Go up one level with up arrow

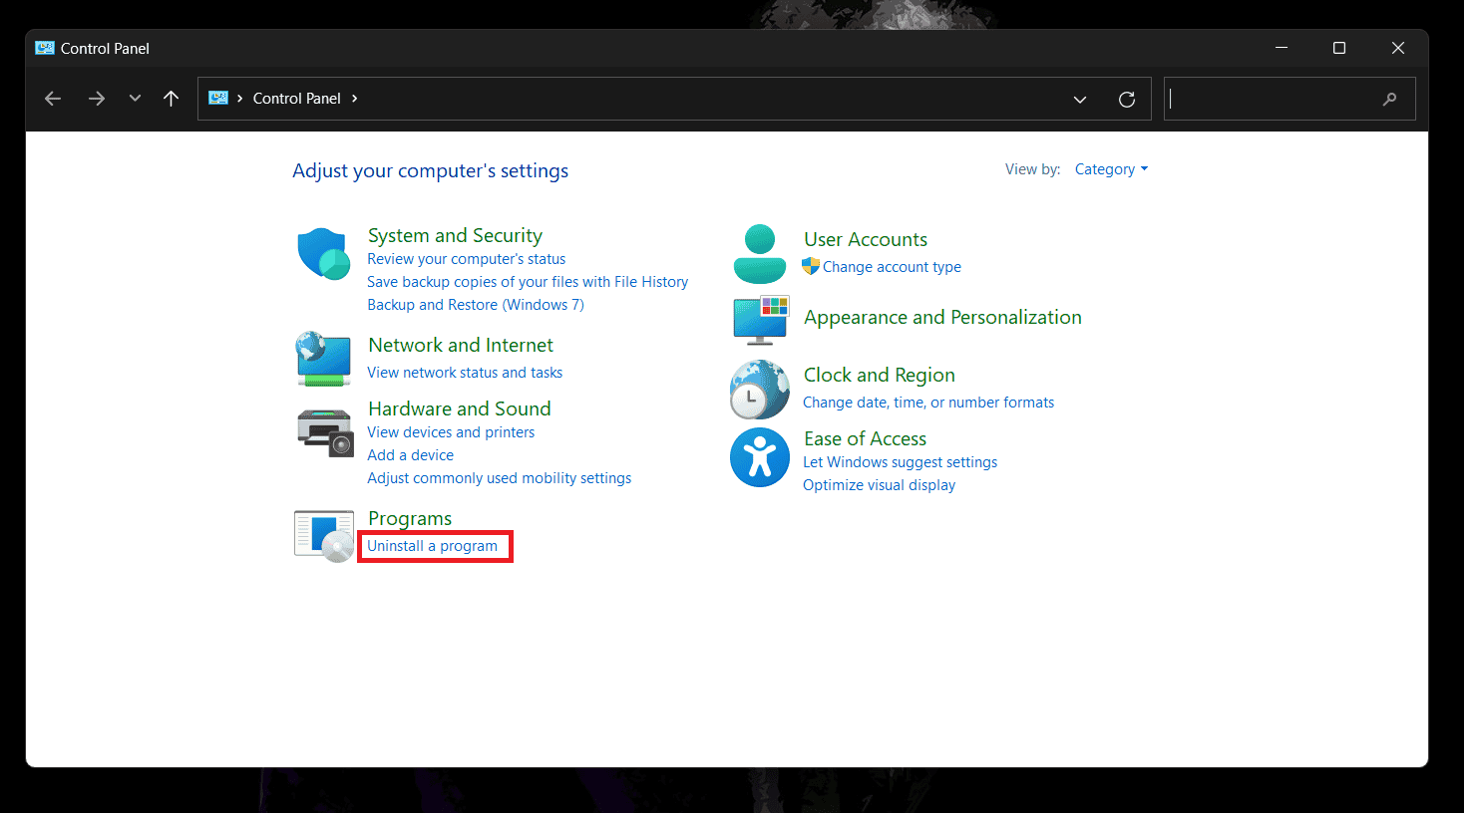(171, 99)
